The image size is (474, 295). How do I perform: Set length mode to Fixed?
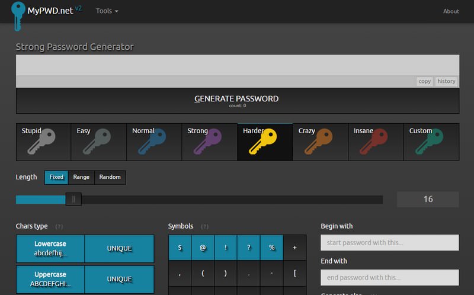[x=56, y=177]
